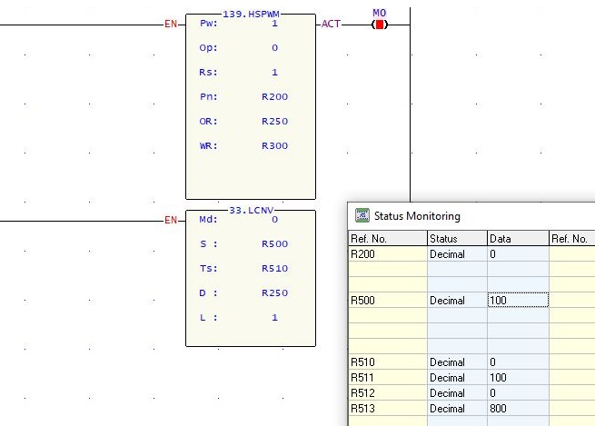Viewport: 595px width, 426px height.
Task: Select the R200 reference cell
Action: click(387, 254)
